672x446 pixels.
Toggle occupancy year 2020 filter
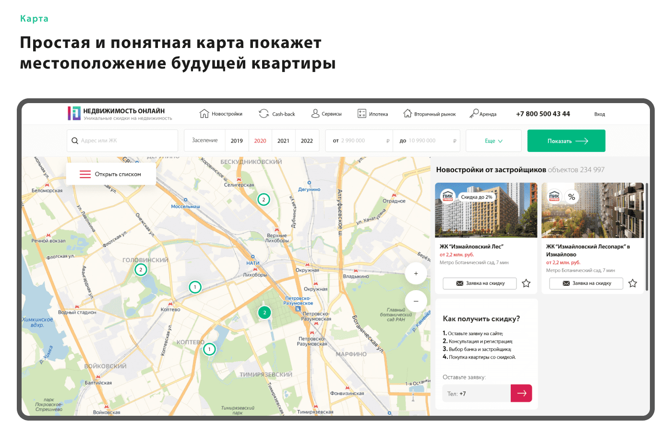(x=260, y=141)
